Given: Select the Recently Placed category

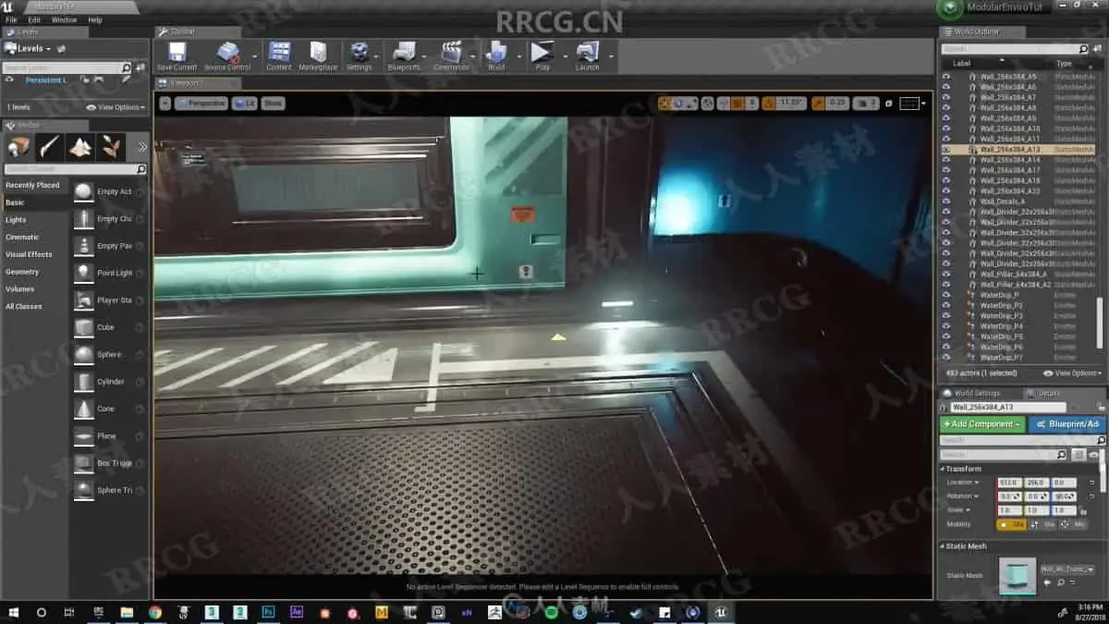Looking at the screenshot, I should 32,185.
